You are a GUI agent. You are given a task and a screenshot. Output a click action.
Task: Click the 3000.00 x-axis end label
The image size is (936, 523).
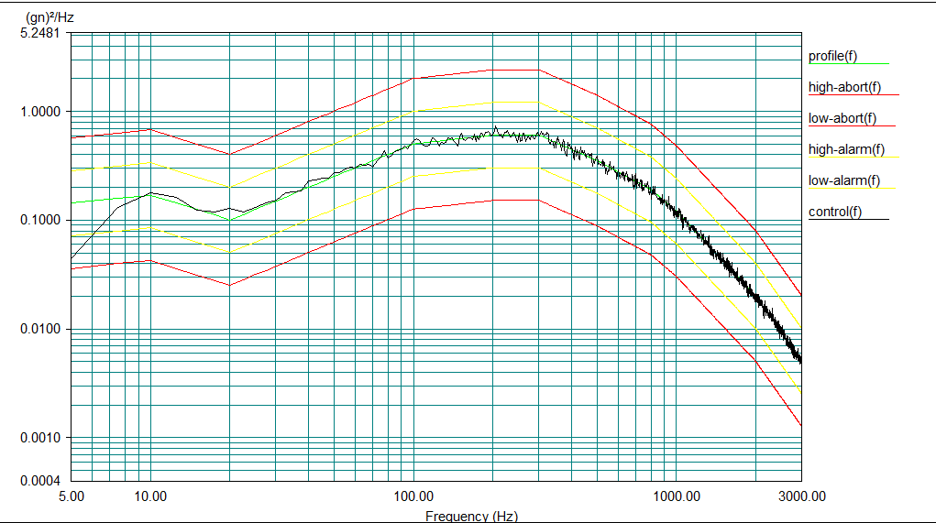(x=801, y=496)
